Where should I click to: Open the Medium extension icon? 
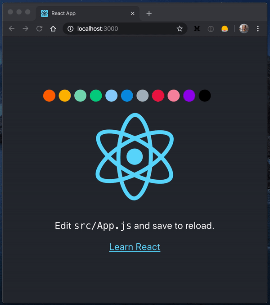click(x=197, y=28)
